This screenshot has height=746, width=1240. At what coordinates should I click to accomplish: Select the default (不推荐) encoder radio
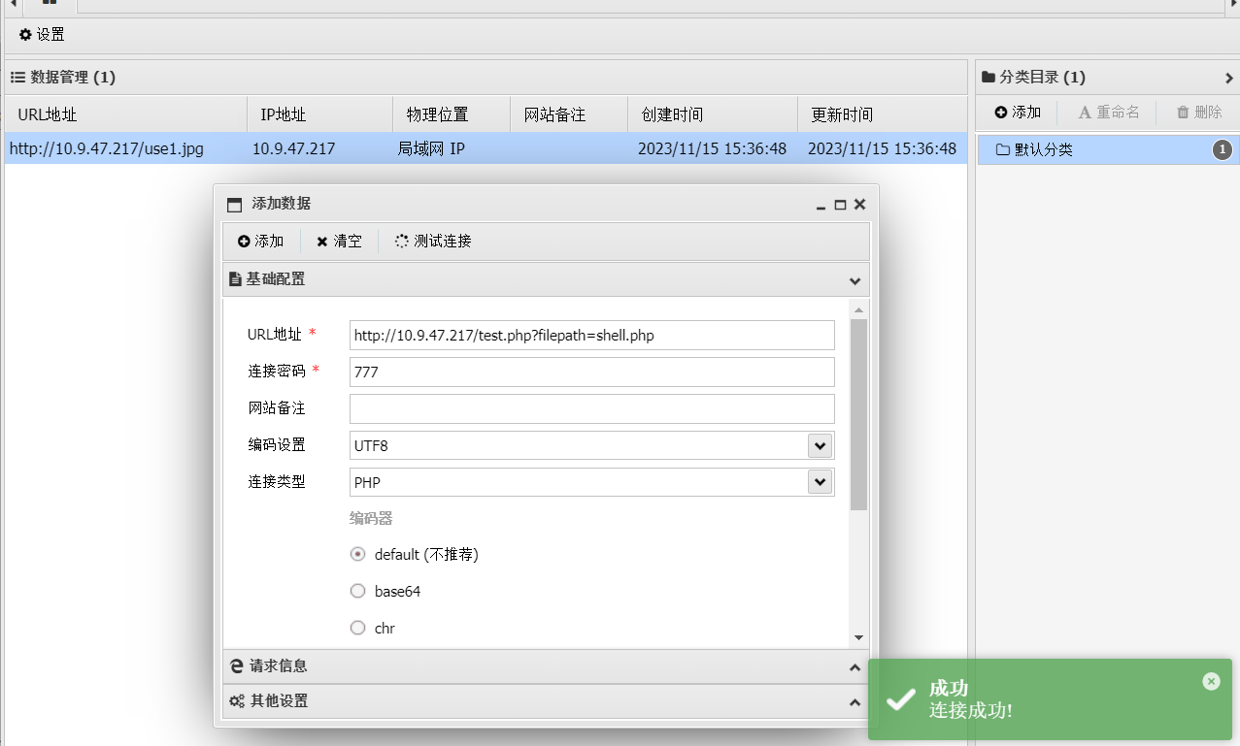[357, 554]
